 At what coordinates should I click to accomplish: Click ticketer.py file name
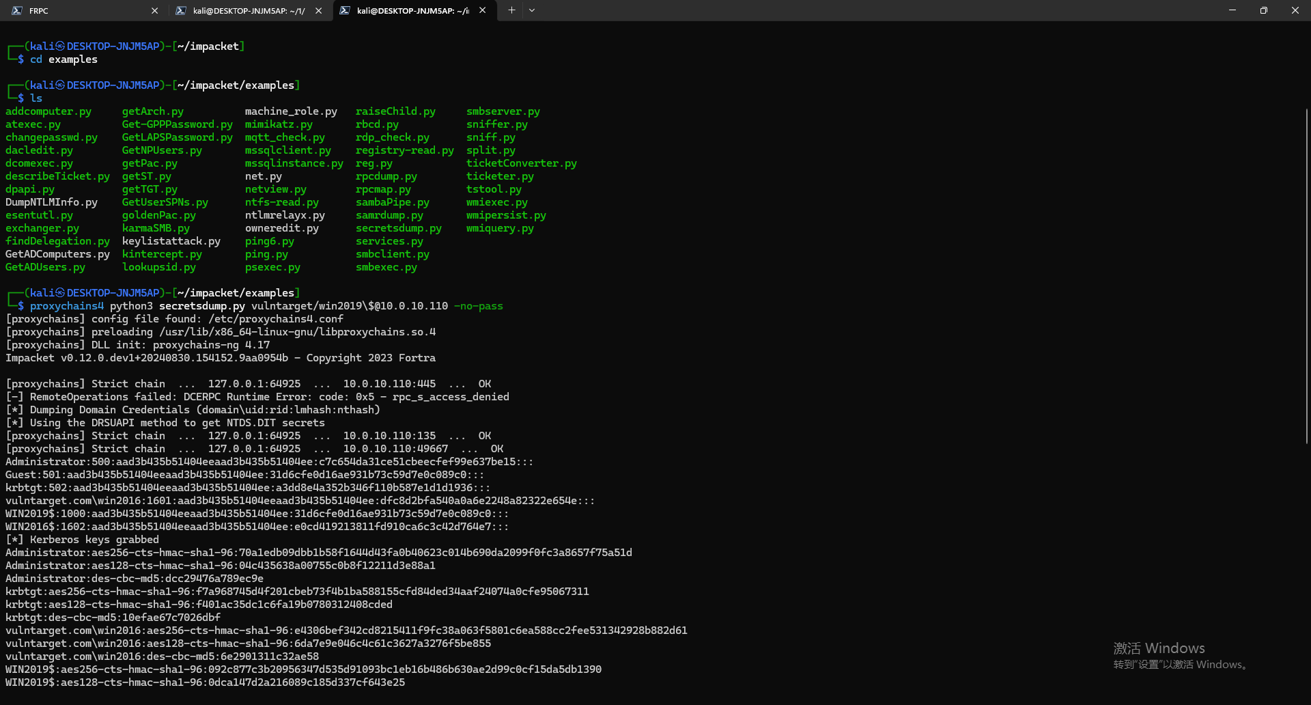click(501, 176)
